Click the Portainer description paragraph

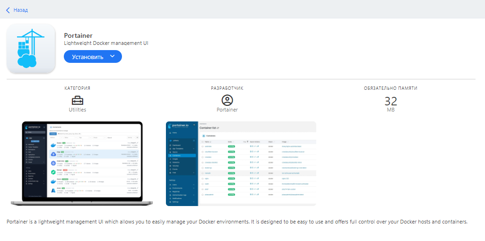click(x=237, y=222)
